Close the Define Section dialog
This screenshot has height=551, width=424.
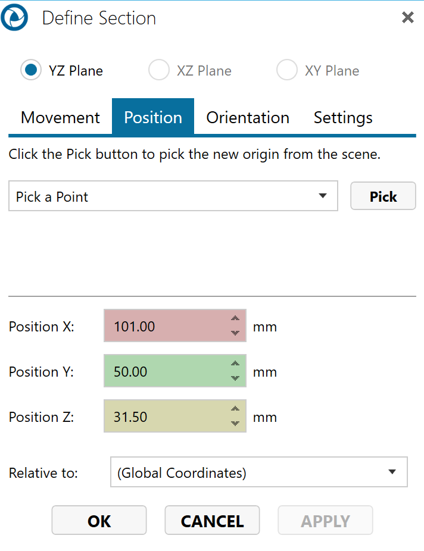tap(408, 18)
